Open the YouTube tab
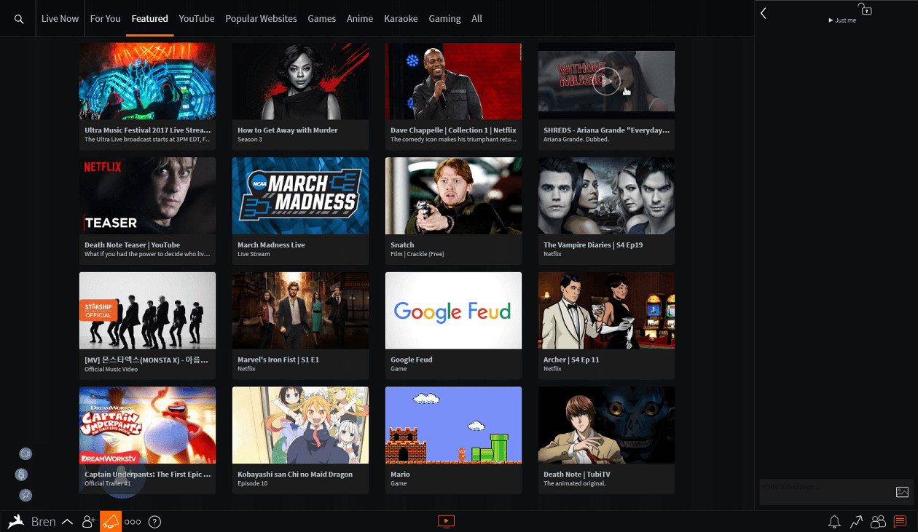 (197, 19)
